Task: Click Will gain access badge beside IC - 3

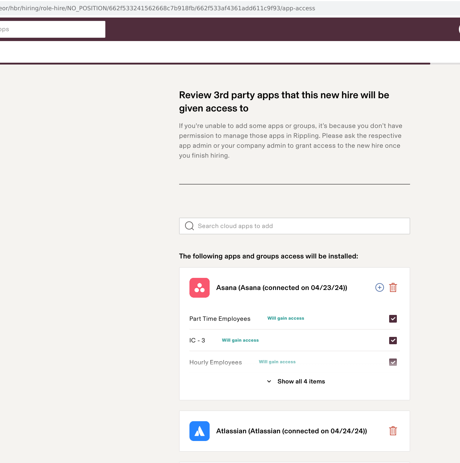Action: coord(240,340)
